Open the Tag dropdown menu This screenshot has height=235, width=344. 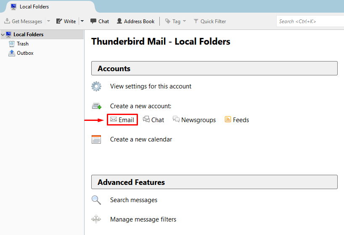[x=175, y=21]
